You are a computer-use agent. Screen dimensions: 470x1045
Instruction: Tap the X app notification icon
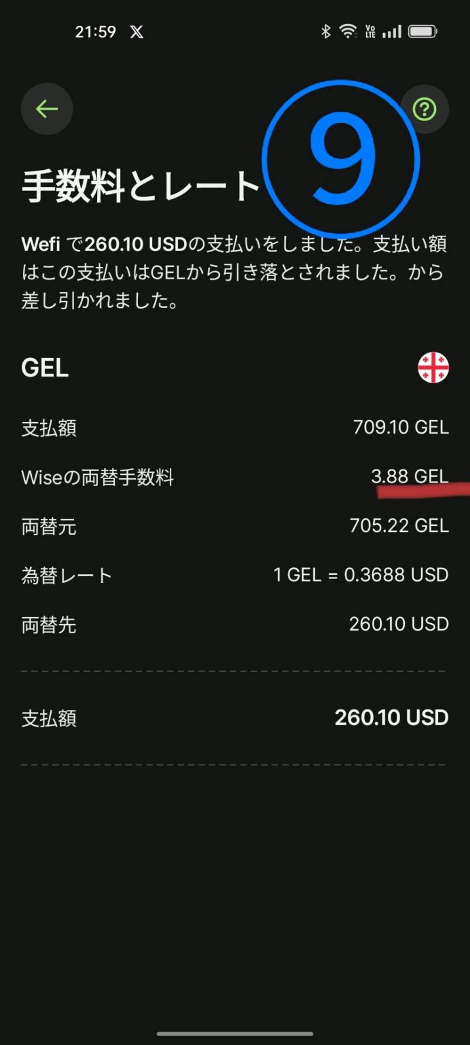(137, 32)
